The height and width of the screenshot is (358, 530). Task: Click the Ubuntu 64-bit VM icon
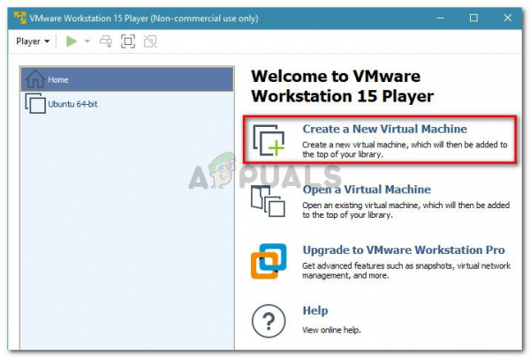coord(35,103)
